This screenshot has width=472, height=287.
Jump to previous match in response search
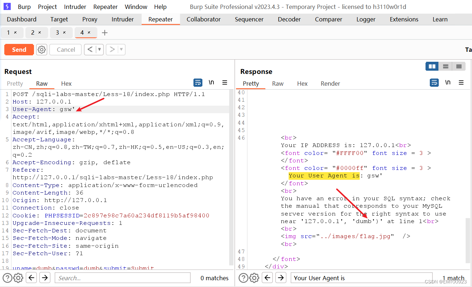click(x=267, y=278)
